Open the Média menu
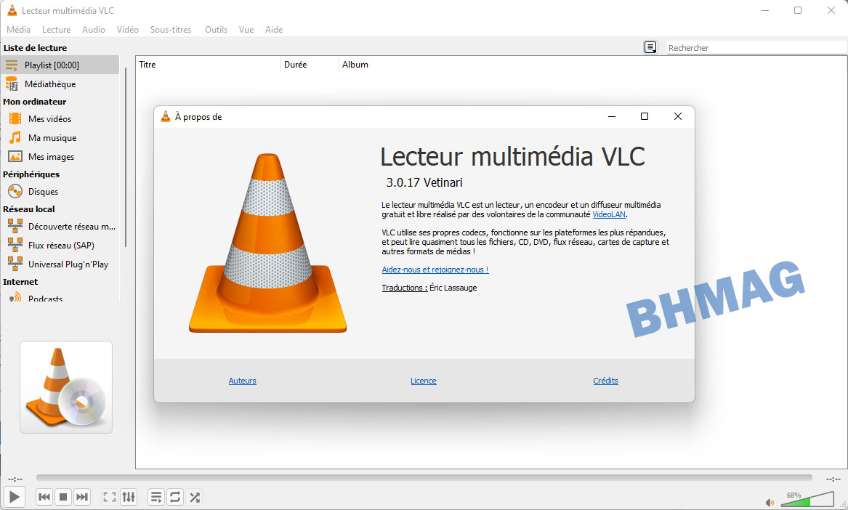Screen dimensions: 848x510 coord(18,30)
